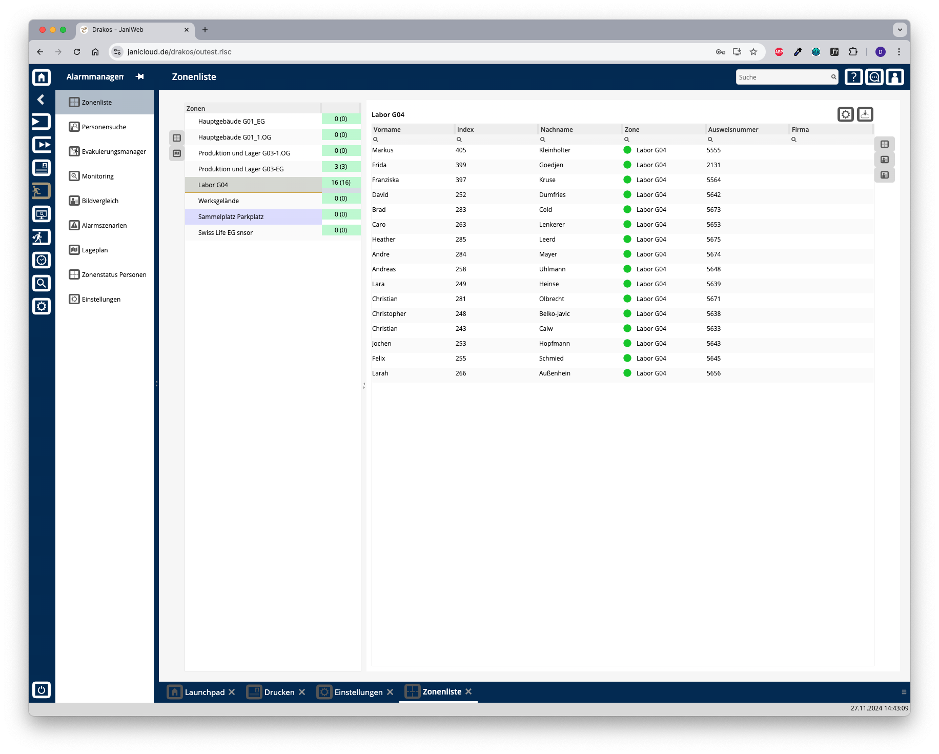Open Personensuche in the sidebar menu

pyautogui.click(x=105, y=127)
